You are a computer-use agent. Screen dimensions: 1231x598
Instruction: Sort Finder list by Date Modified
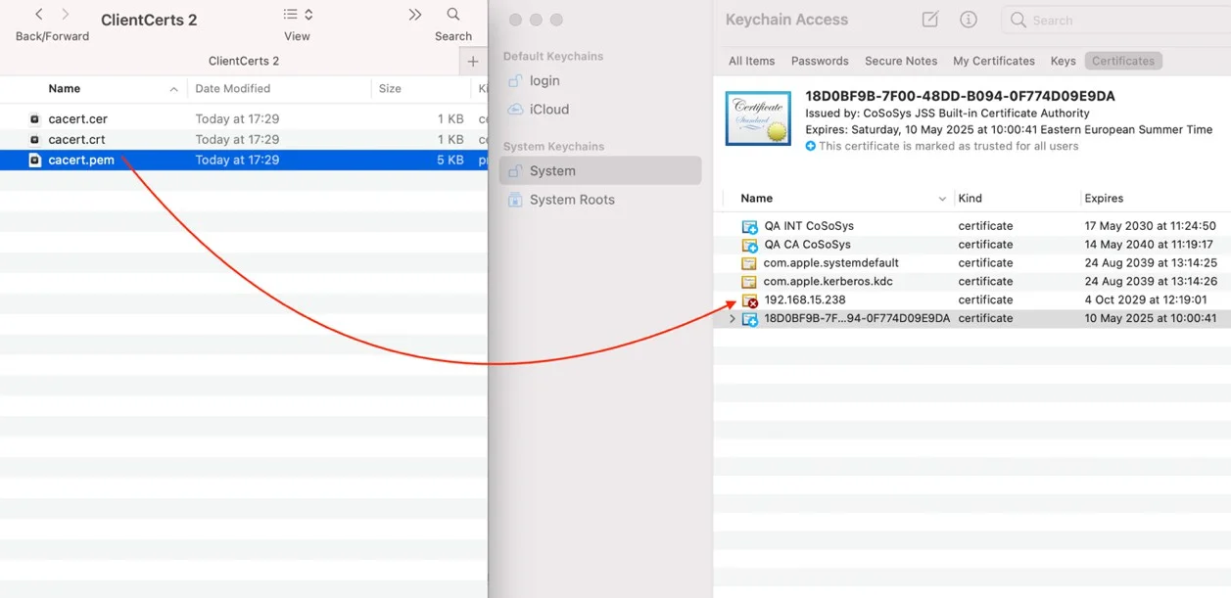(232, 88)
